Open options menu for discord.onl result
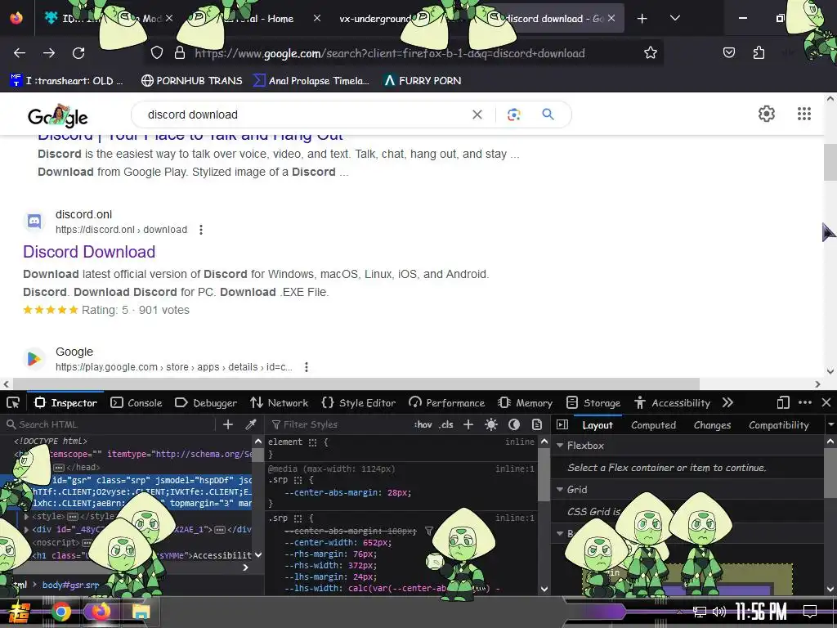Image resolution: width=837 pixels, height=628 pixels. coord(201,230)
